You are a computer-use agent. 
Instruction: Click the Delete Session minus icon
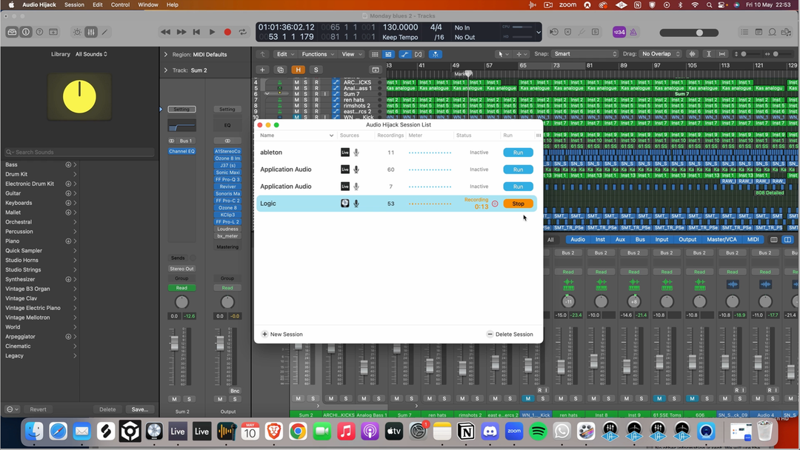(490, 335)
